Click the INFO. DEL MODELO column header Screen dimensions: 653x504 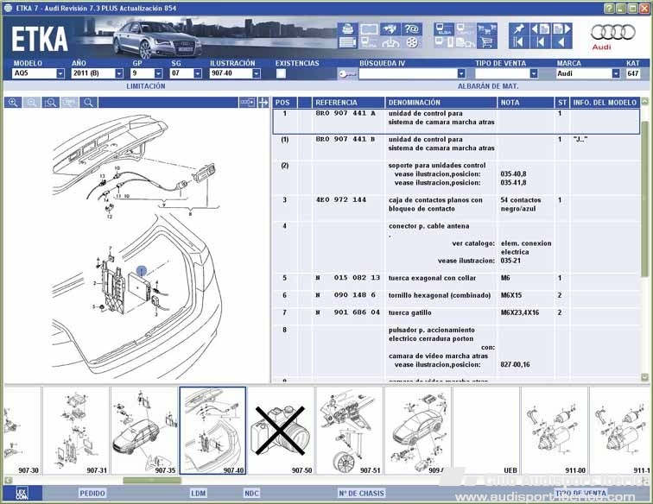[x=605, y=103]
